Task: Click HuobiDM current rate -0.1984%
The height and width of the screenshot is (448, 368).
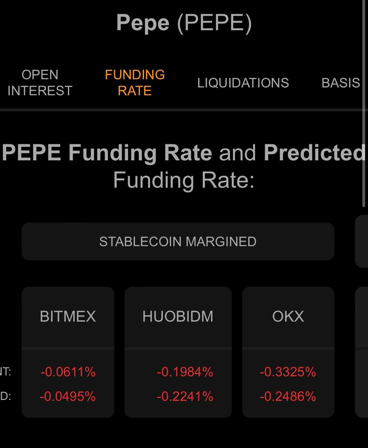Action: click(185, 372)
